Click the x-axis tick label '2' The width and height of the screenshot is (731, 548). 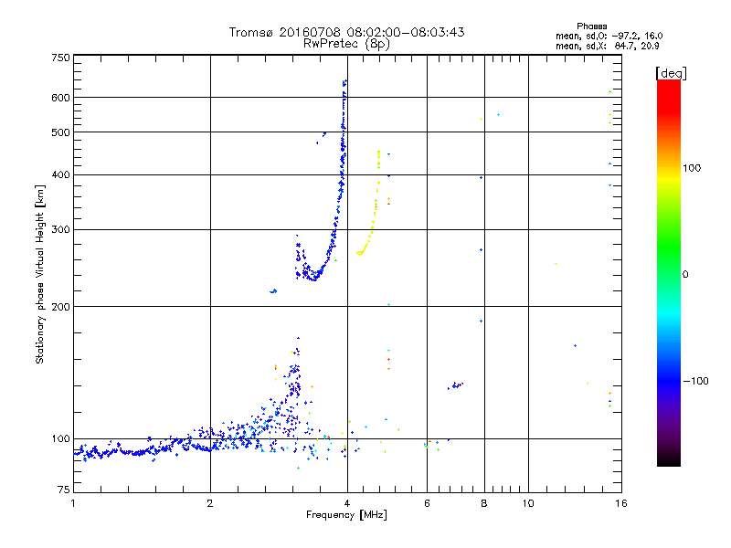[x=210, y=503]
